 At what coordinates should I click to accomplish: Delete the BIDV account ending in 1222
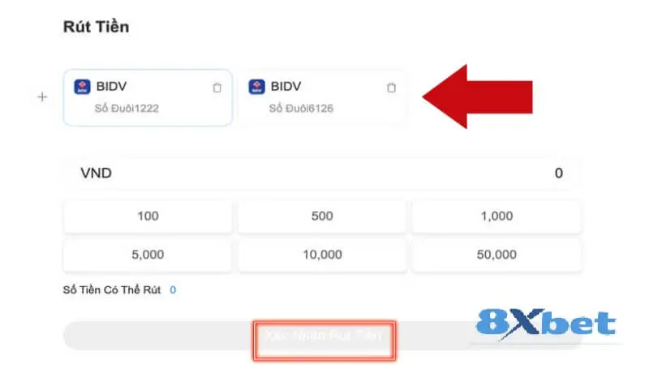217,88
